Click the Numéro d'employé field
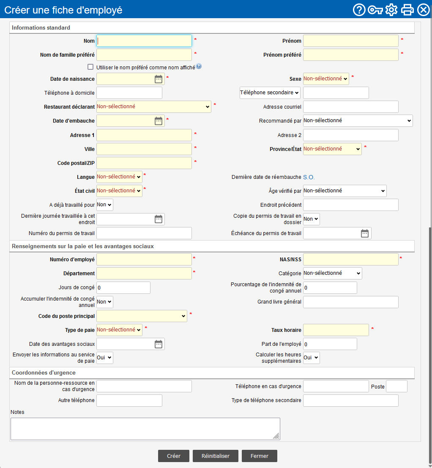432x468 pixels. pos(144,260)
